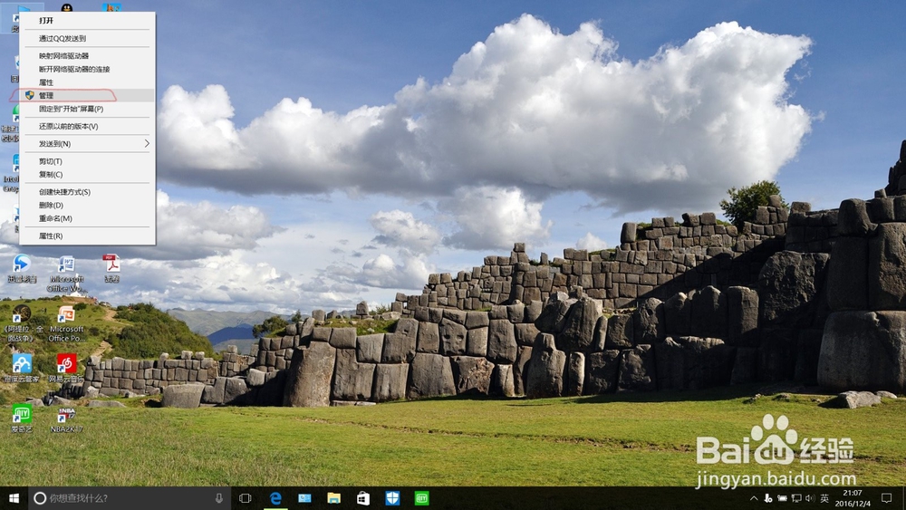The image size is (906, 510).
Task: Select the red PDF reader desktop shortcut
Action: point(111,268)
